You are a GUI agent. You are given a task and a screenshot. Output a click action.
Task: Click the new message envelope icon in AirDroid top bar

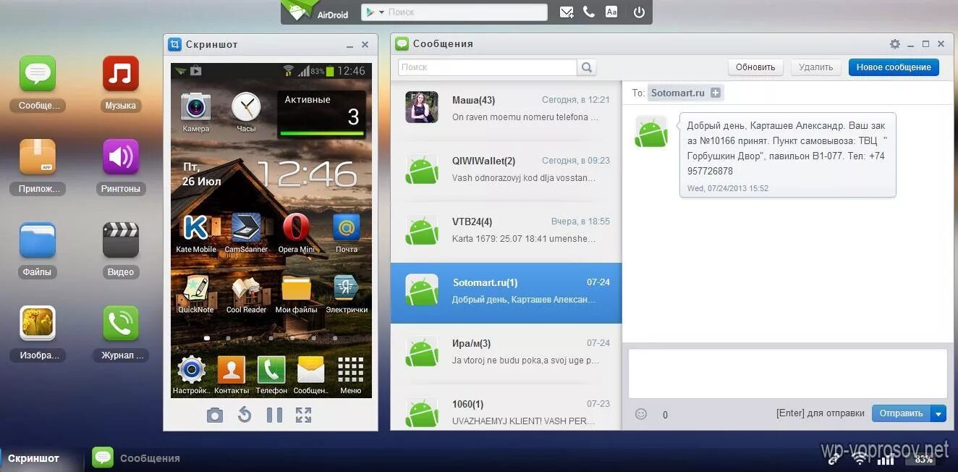(x=567, y=12)
